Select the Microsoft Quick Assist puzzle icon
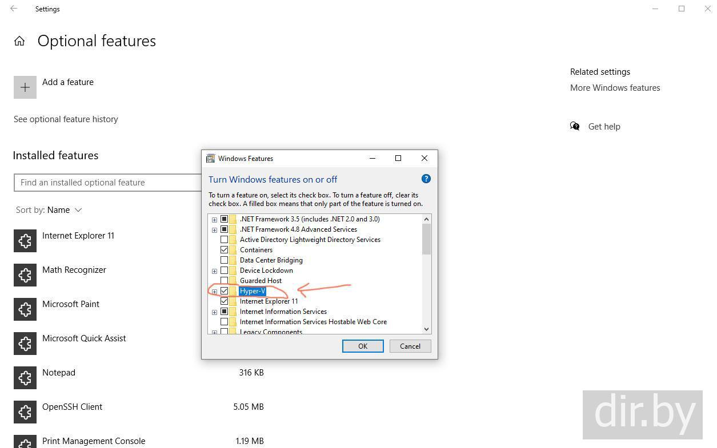 click(25, 344)
